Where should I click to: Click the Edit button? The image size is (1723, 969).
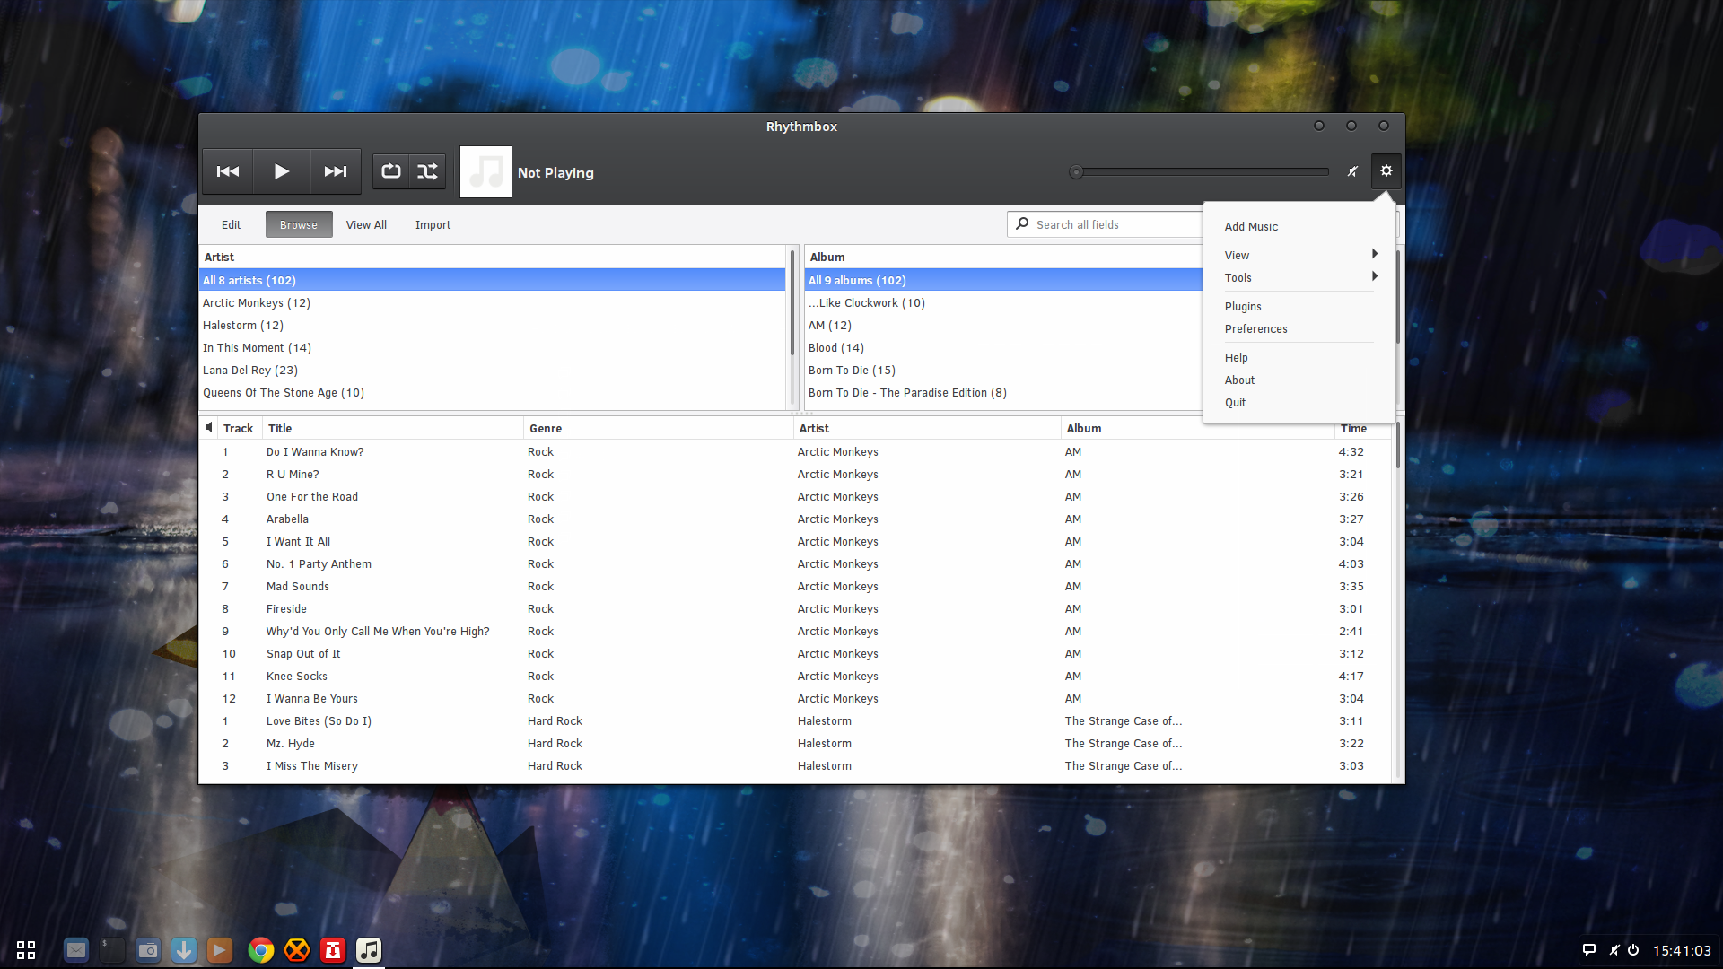click(x=231, y=225)
